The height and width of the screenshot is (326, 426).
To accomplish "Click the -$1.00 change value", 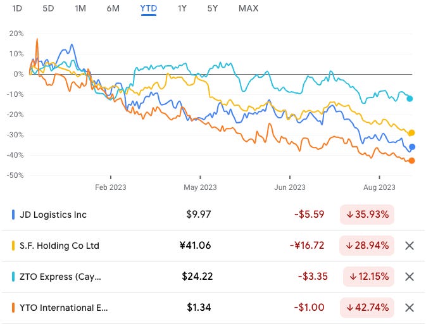I will 309,308.
